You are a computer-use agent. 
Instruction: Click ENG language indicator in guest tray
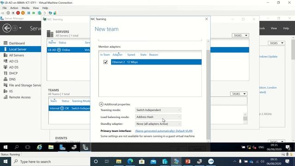tap(261, 147)
